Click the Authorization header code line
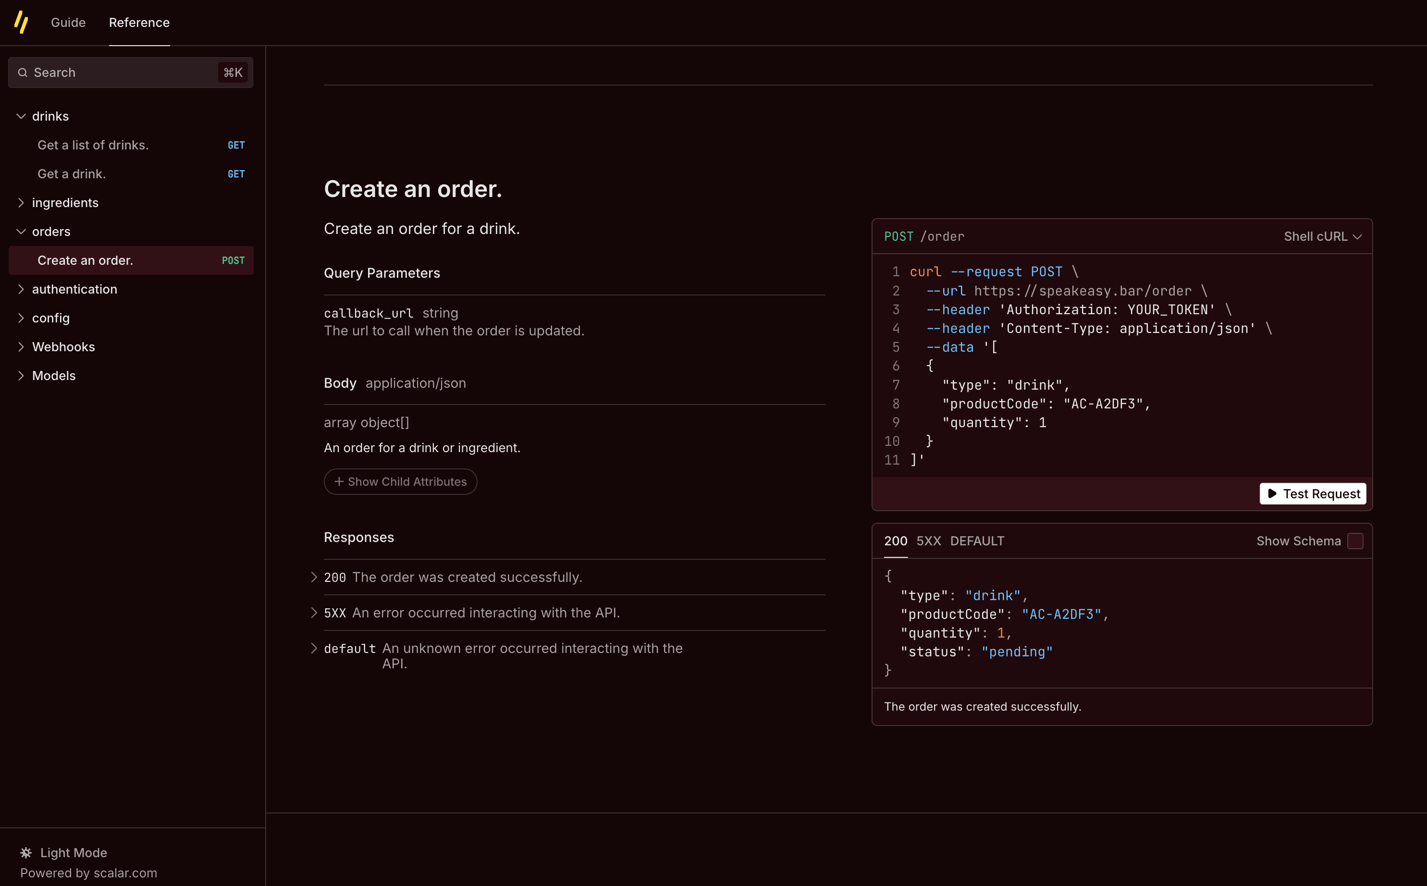Image resolution: width=1427 pixels, height=886 pixels. click(x=1079, y=309)
